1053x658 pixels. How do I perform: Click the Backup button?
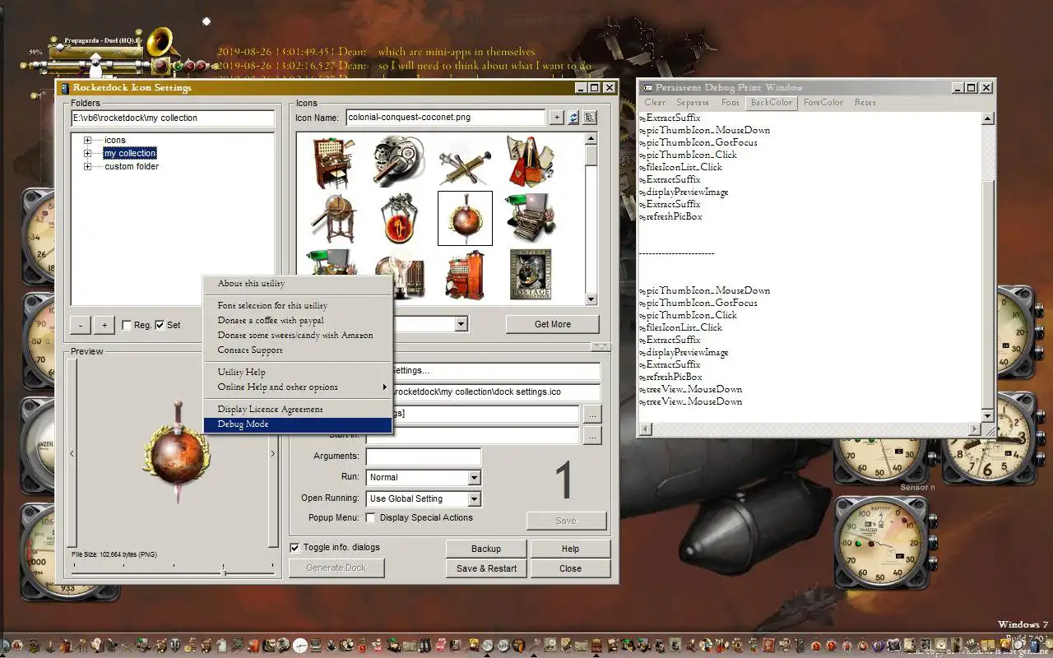[x=486, y=549]
